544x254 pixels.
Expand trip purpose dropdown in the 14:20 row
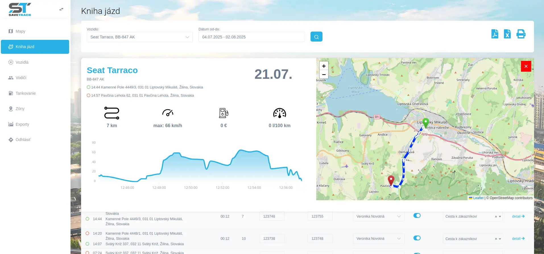500,239
